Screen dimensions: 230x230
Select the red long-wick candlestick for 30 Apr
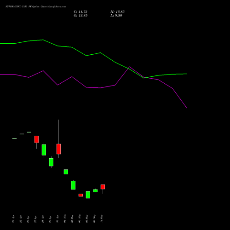(x=58, y=149)
